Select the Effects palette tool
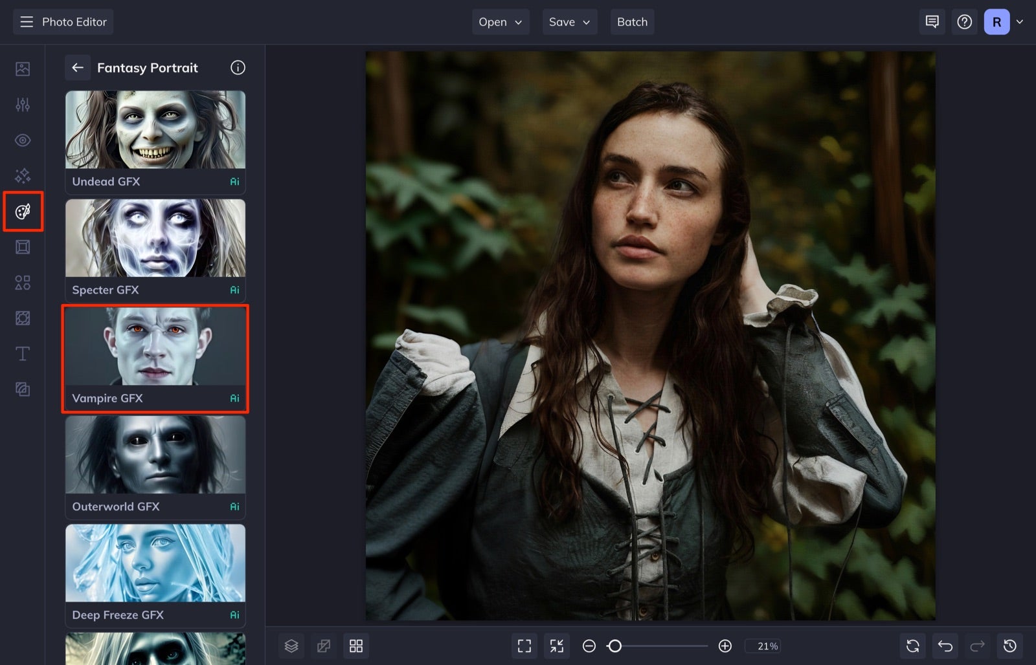The image size is (1036, 665). pyautogui.click(x=23, y=211)
